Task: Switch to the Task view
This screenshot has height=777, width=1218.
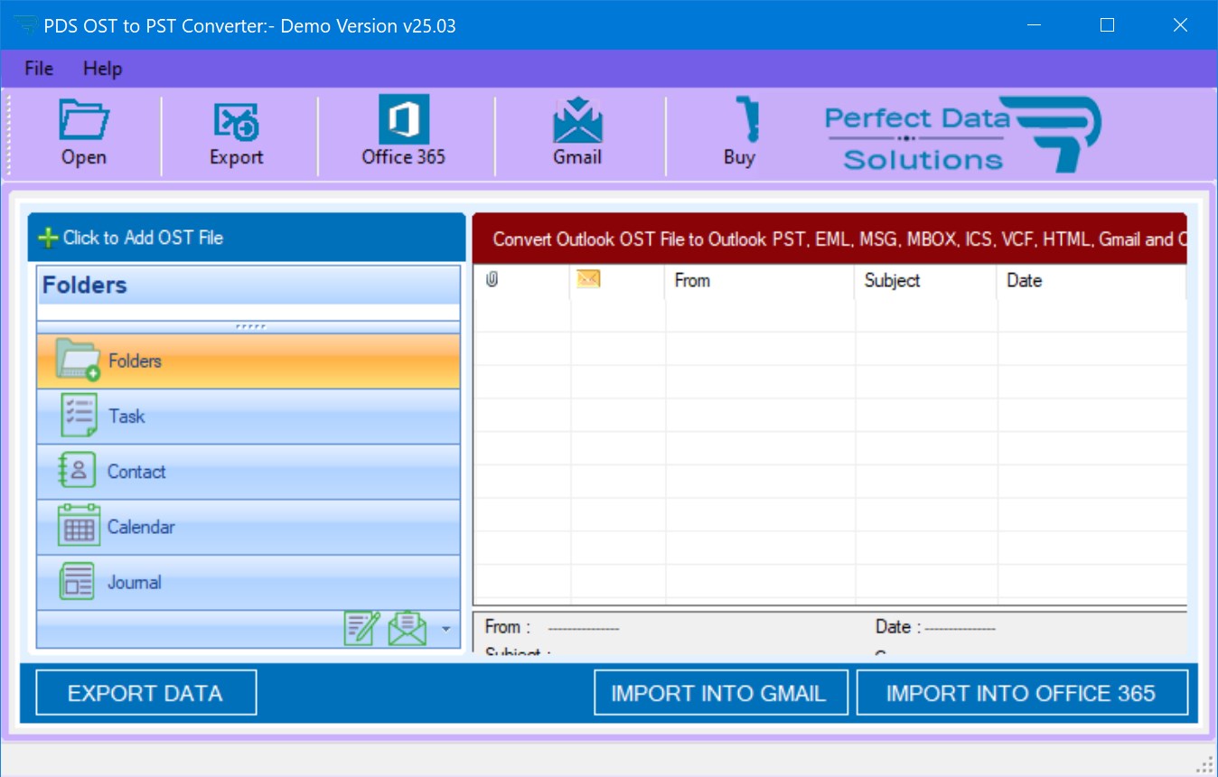Action: pos(248,417)
